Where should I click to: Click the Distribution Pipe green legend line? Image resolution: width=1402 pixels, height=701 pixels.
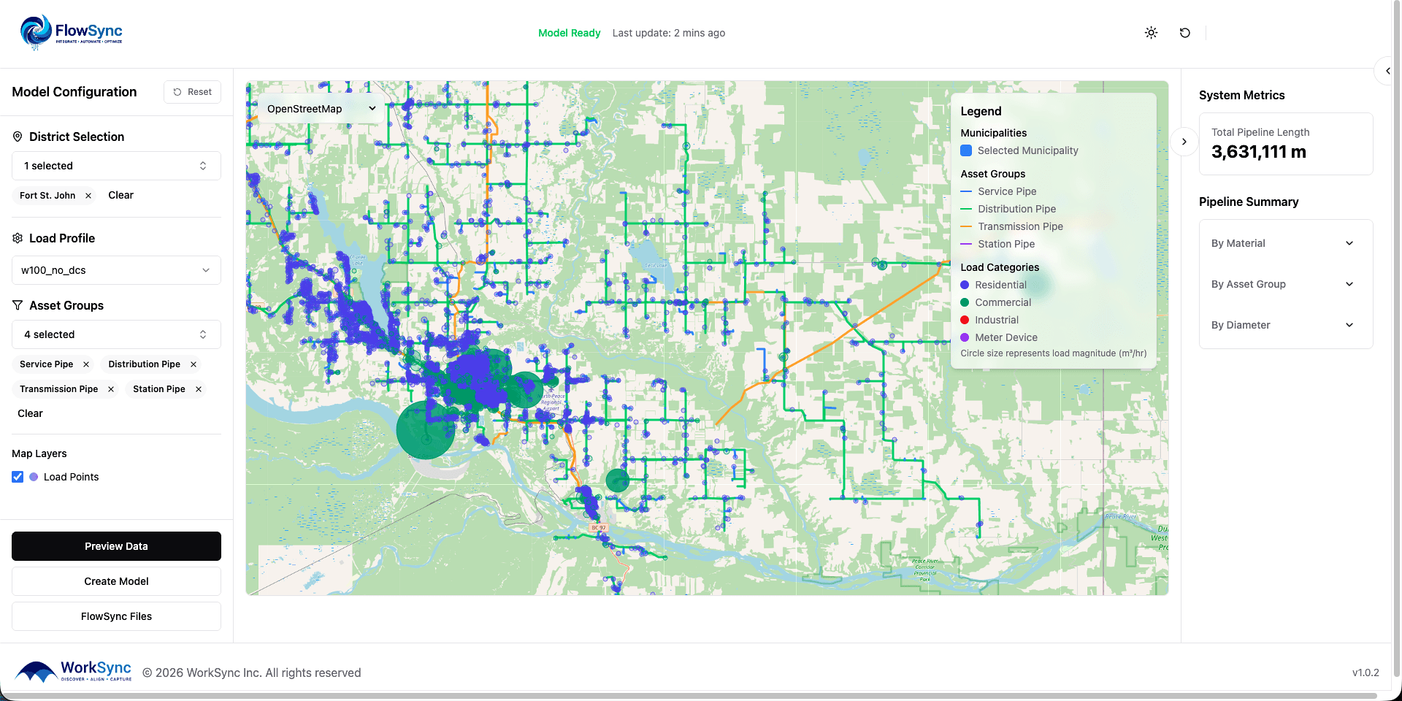coord(966,209)
